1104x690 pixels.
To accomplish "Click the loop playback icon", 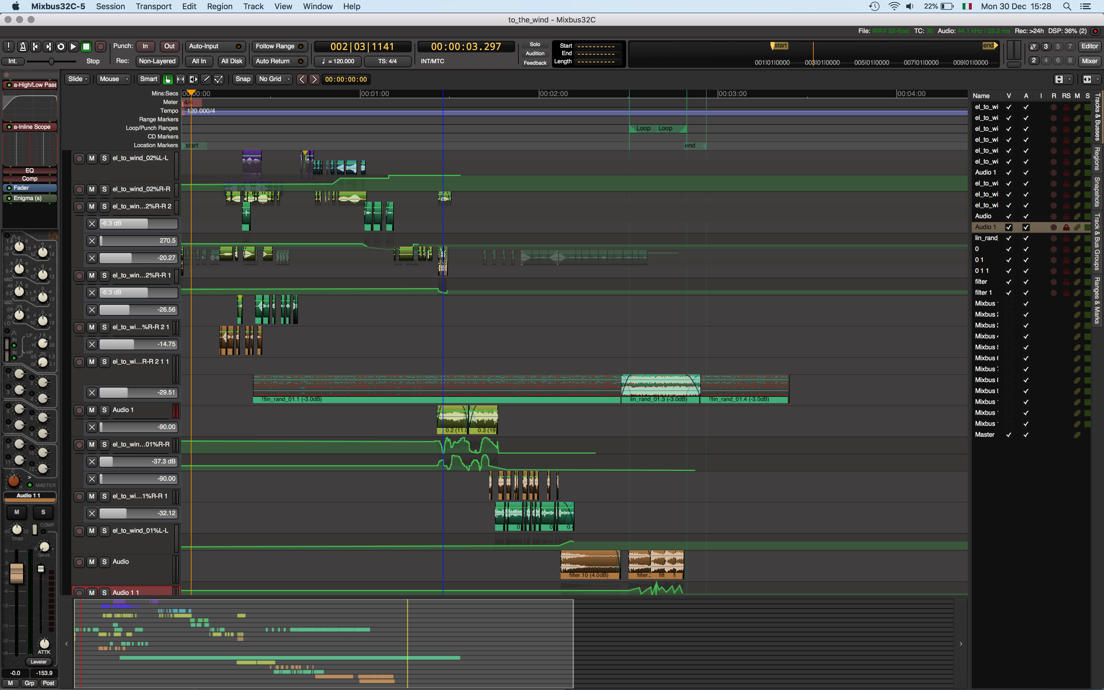I will point(61,46).
